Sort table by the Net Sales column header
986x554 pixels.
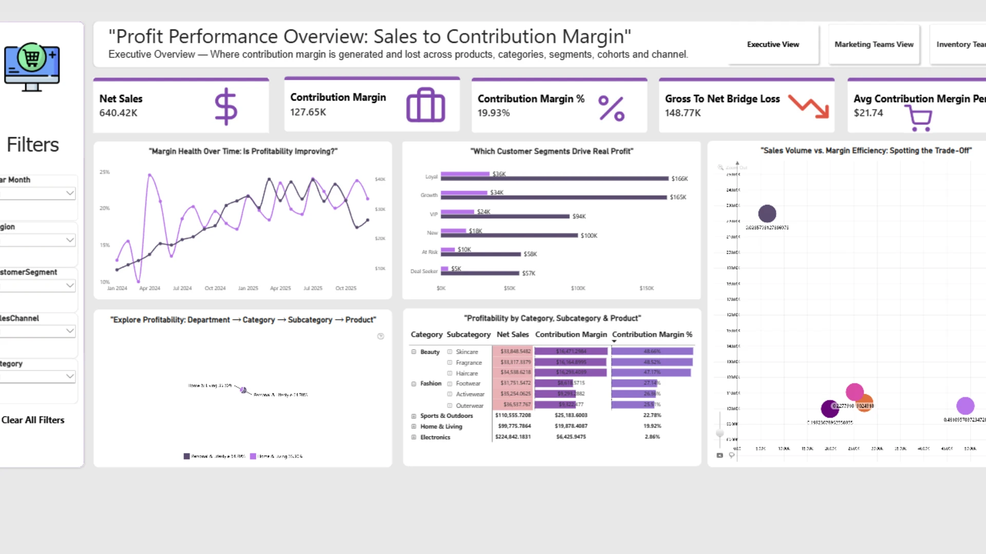513,334
